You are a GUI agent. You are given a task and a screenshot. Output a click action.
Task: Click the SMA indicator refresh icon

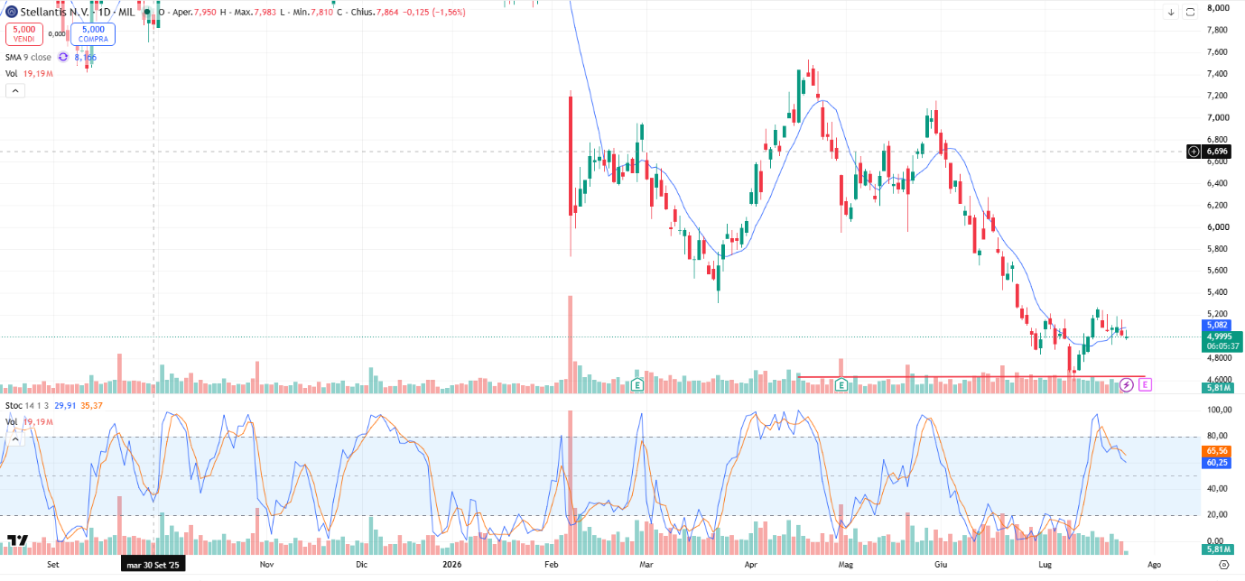click(x=63, y=57)
